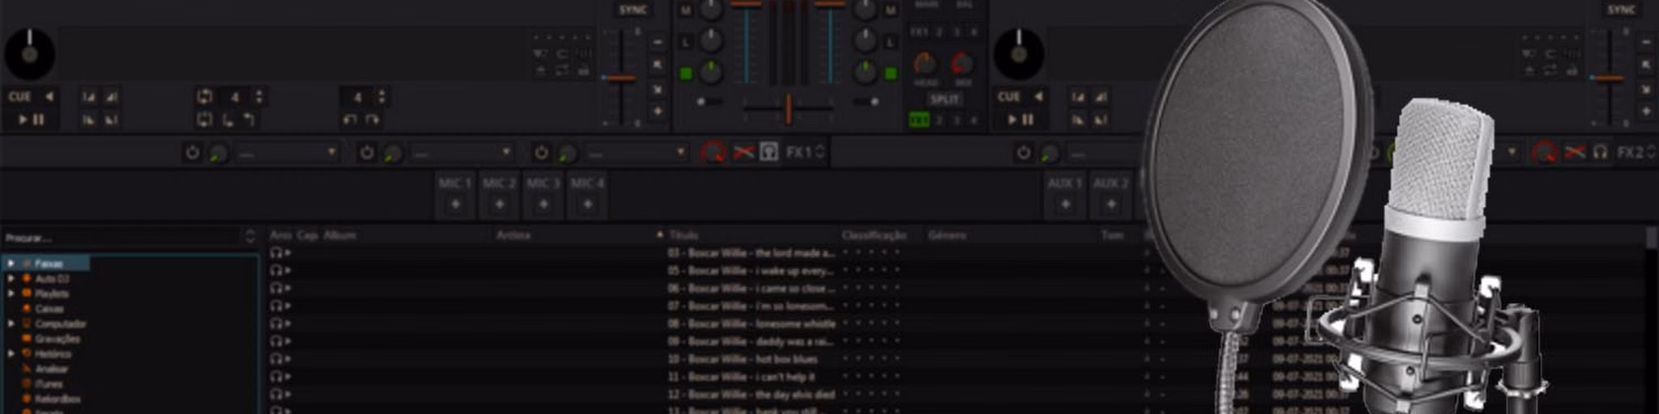Add MIC 1 with its plus button
Viewport: 1659px width, 414px height.
[455, 205]
